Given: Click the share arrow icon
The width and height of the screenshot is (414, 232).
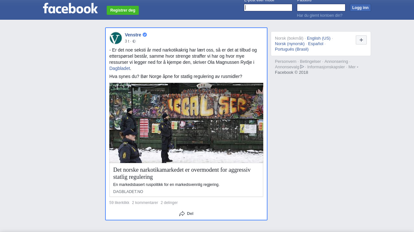Looking at the screenshot, I should (x=182, y=214).
